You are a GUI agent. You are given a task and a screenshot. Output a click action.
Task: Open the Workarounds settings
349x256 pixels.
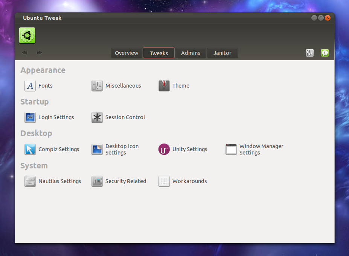(183, 181)
